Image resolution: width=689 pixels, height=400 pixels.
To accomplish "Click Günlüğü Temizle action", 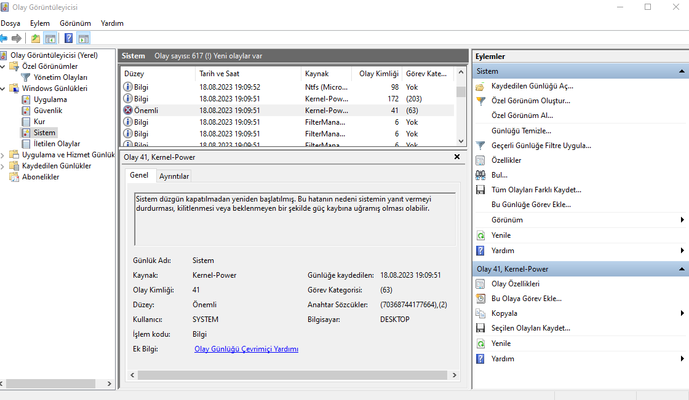I will tap(521, 131).
